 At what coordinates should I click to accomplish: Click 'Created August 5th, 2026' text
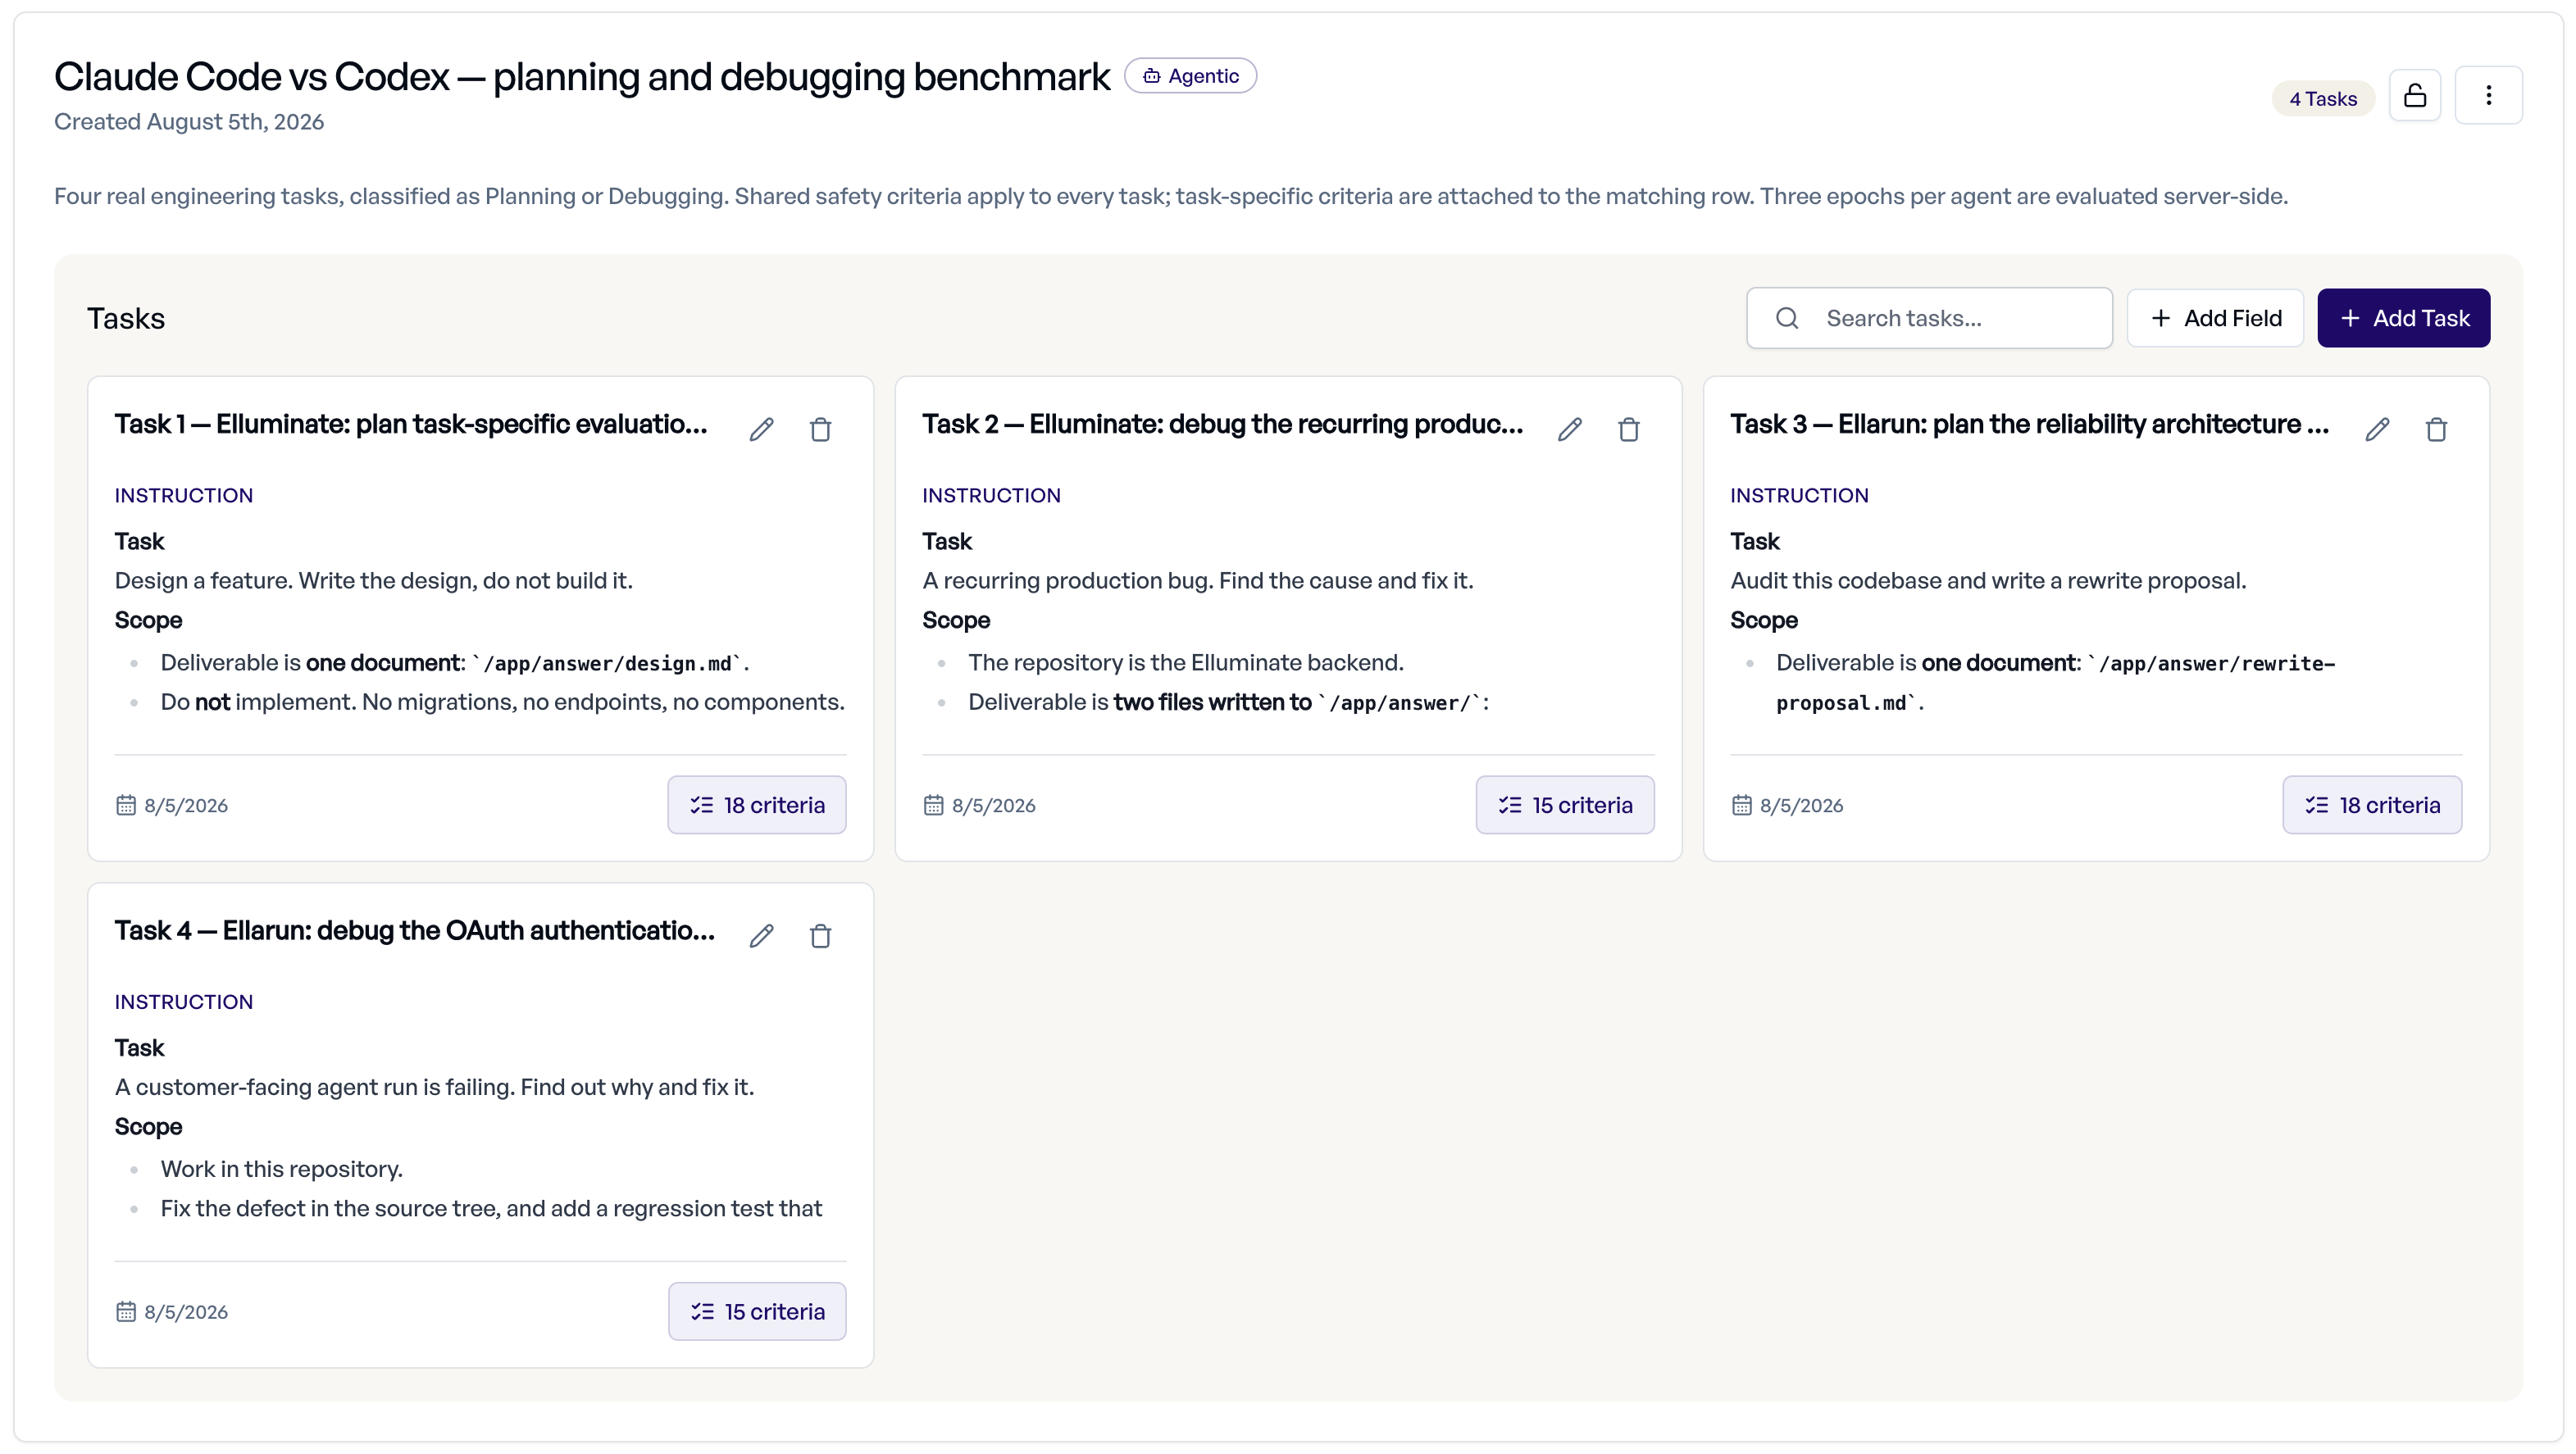coord(189,121)
